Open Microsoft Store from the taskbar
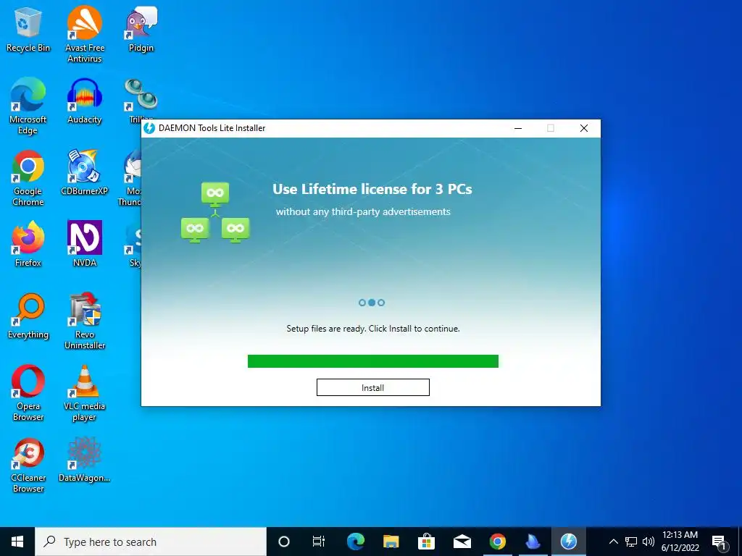Viewport: 742px width, 556px height. point(426,542)
